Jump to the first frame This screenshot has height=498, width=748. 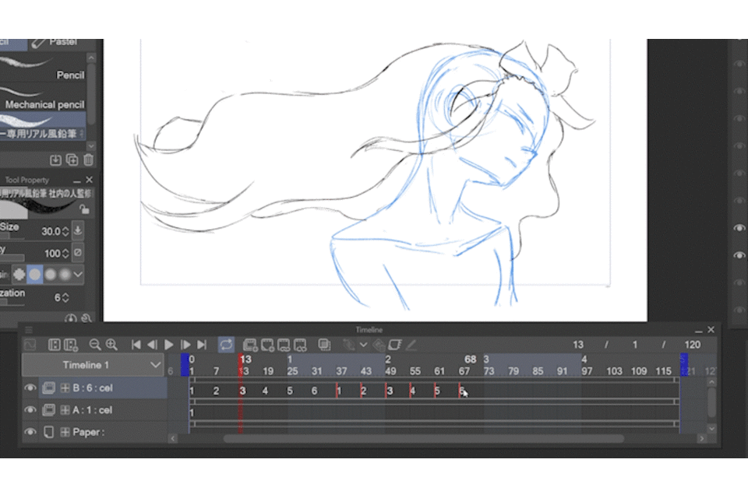tap(136, 345)
